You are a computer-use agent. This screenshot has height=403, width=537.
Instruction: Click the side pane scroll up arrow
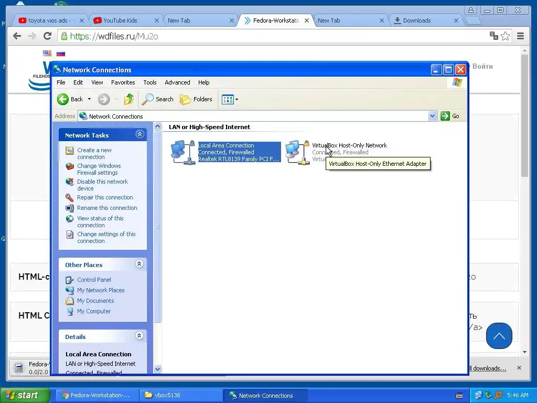coord(157,126)
